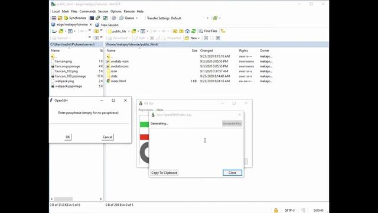Click the Generate Key button

232,124
